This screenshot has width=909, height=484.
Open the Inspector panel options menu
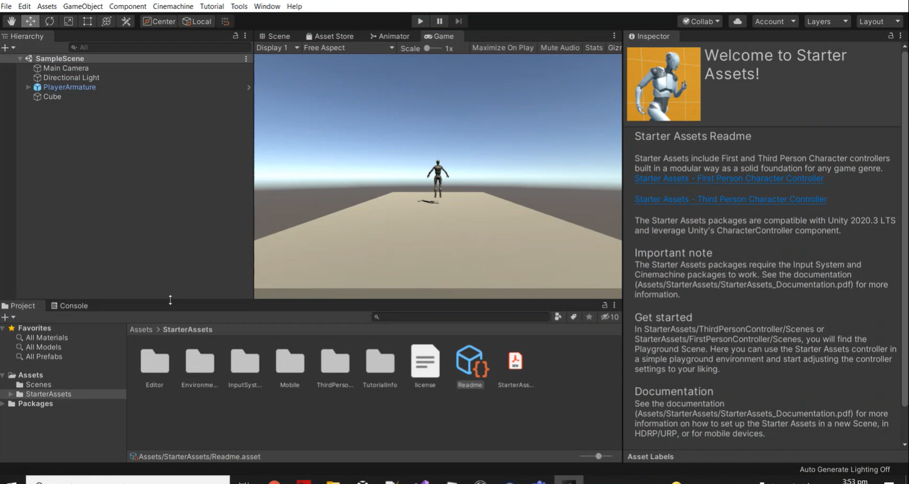coord(901,36)
